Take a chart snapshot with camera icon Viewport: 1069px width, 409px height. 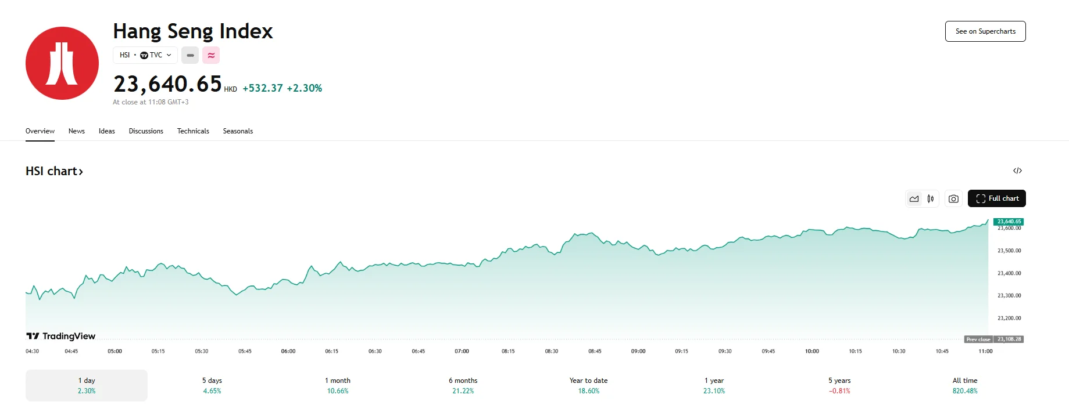click(x=953, y=198)
